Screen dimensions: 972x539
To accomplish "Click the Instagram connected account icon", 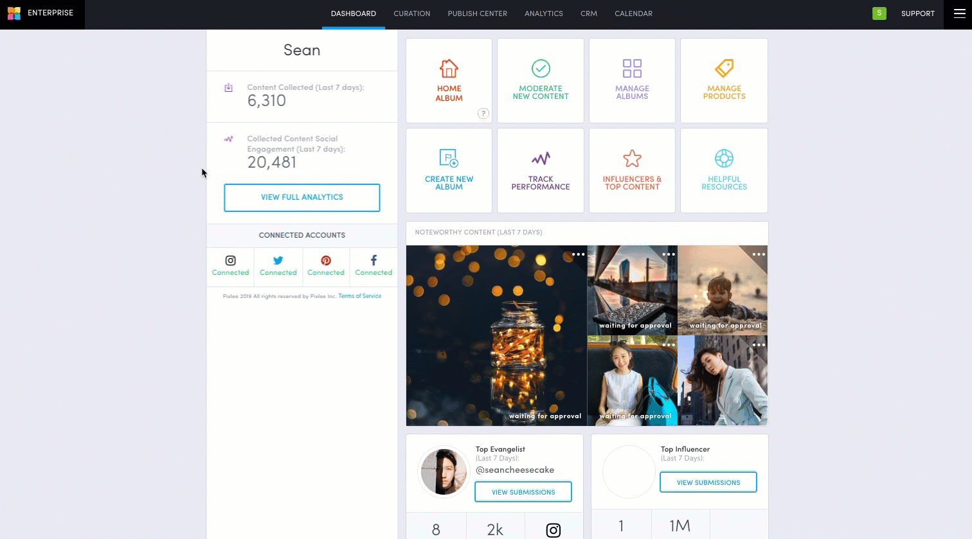I will 230,261.
